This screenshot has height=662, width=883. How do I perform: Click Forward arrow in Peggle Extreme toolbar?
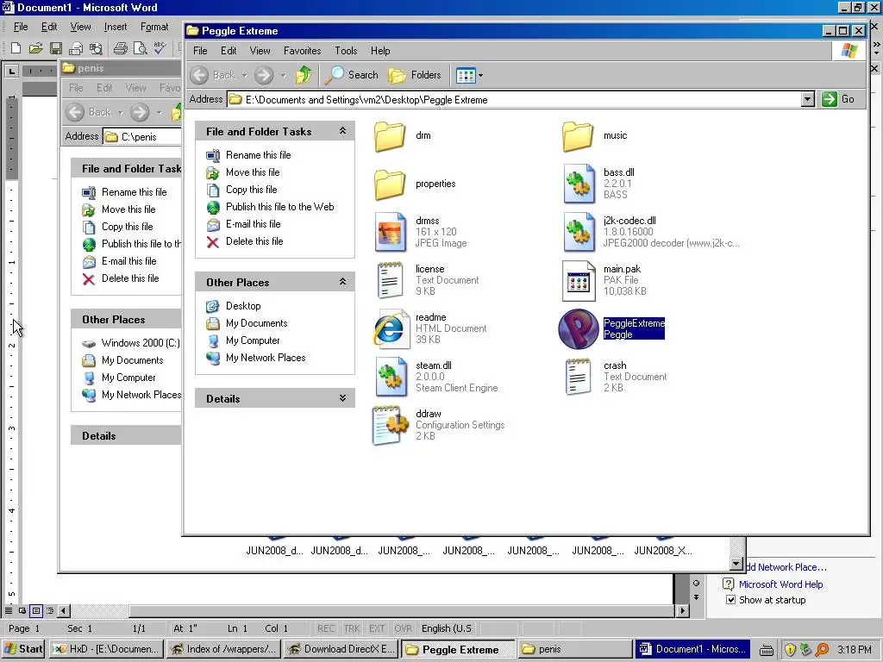point(264,74)
